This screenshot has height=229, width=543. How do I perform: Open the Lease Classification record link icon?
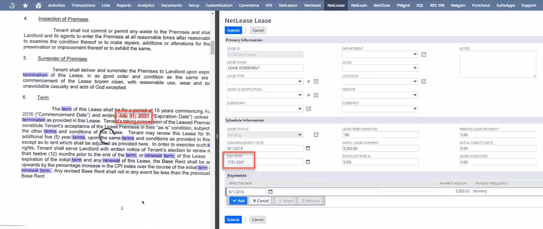[316, 95]
